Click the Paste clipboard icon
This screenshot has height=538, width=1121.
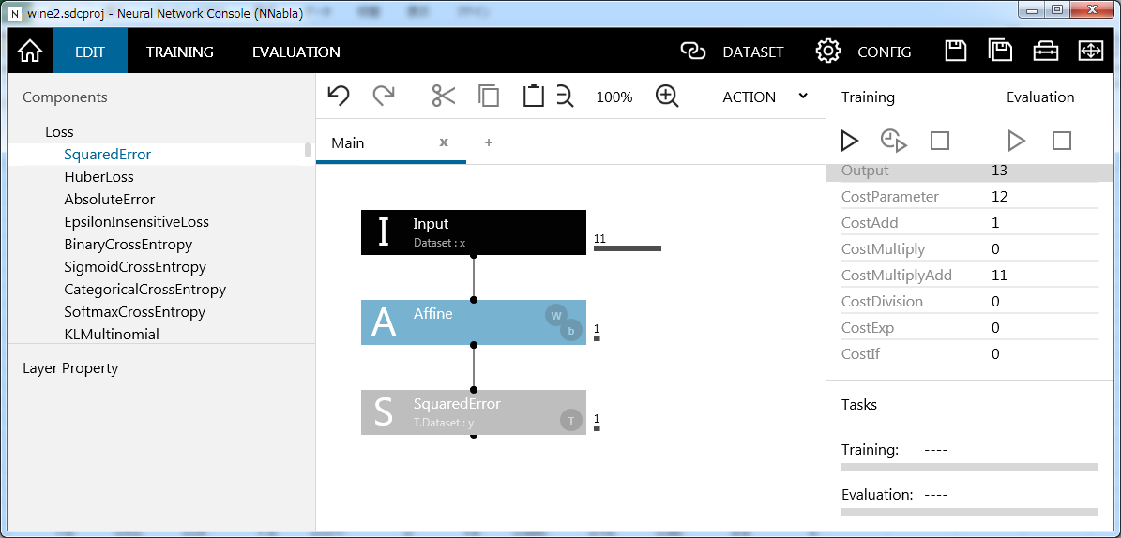(x=533, y=97)
